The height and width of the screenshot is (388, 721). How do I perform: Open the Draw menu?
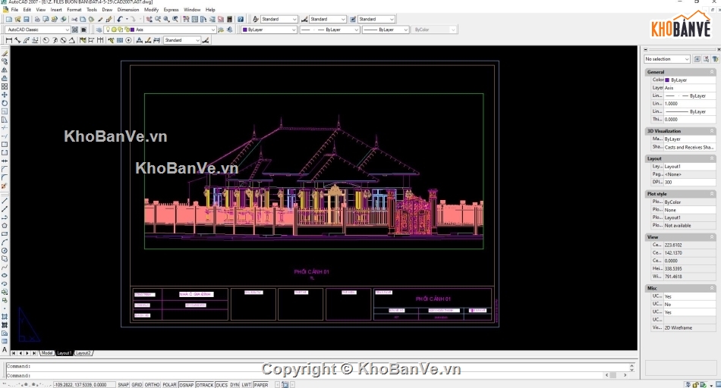[x=107, y=10]
